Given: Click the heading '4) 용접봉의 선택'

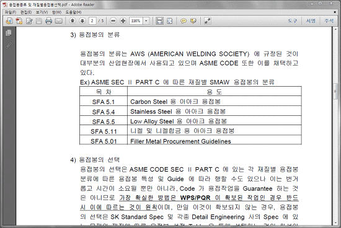Looking at the screenshot, I should (95, 160).
